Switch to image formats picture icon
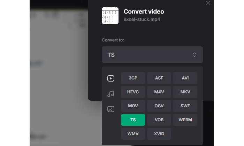This screenshot has width=244, height=146. (110, 109)
